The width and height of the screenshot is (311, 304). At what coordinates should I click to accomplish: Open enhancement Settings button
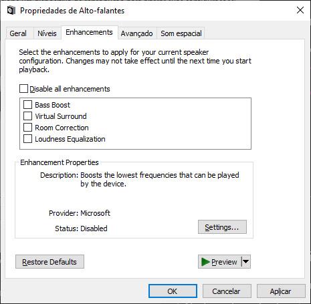click(222, 227)
